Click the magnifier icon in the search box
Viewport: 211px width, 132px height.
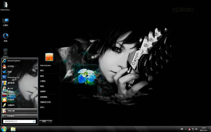click(x=34, y=121)
